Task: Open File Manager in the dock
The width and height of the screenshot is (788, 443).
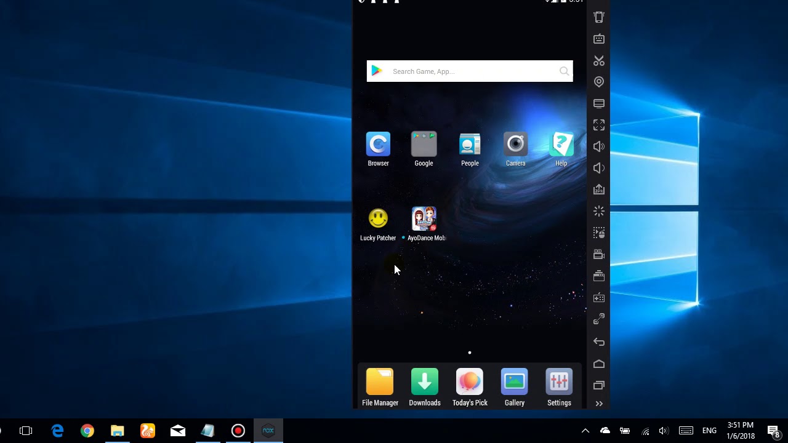Action: click(380, 381)
